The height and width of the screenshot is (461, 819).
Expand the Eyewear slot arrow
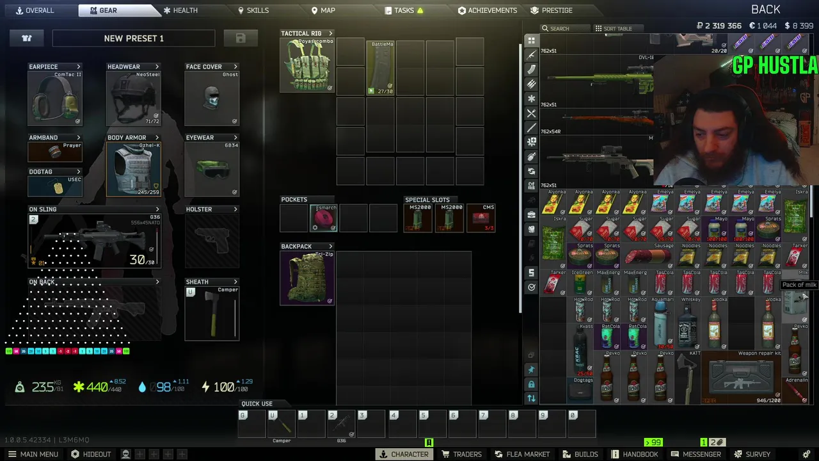(235, 138)
